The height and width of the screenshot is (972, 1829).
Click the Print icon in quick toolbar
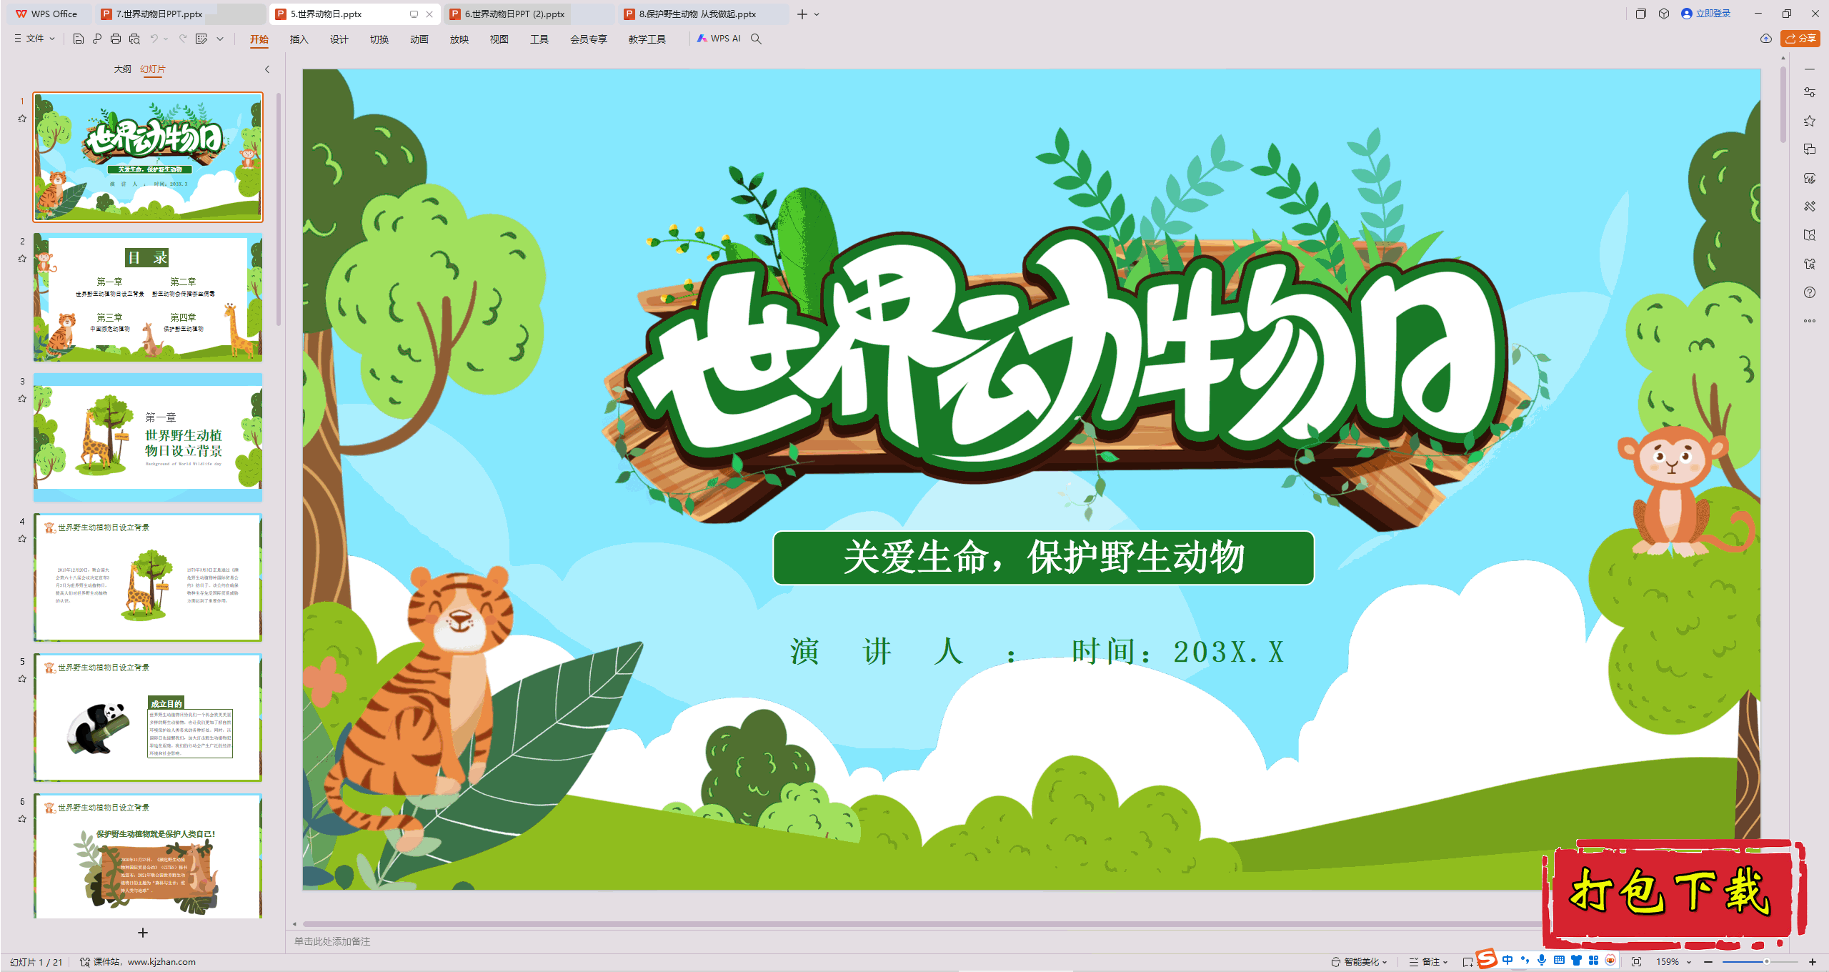pos(116,39)
